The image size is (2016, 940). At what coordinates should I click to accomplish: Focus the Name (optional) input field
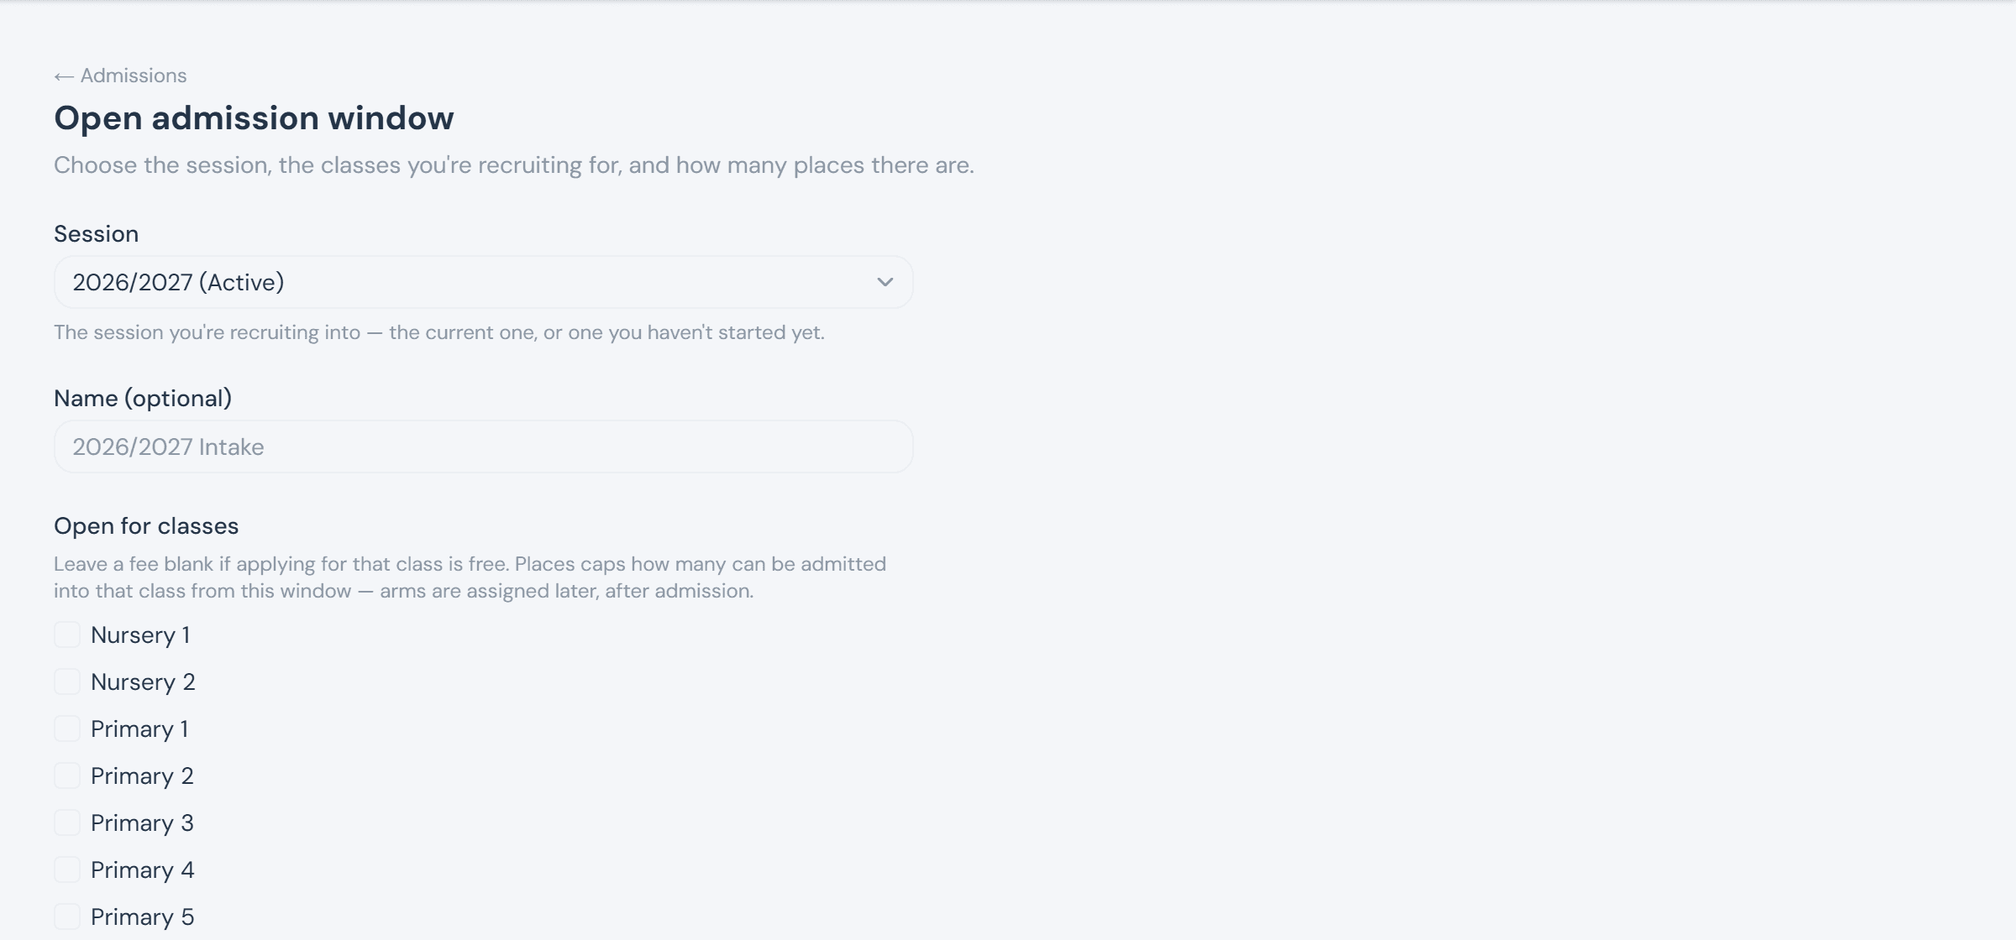tap(484, 446)
